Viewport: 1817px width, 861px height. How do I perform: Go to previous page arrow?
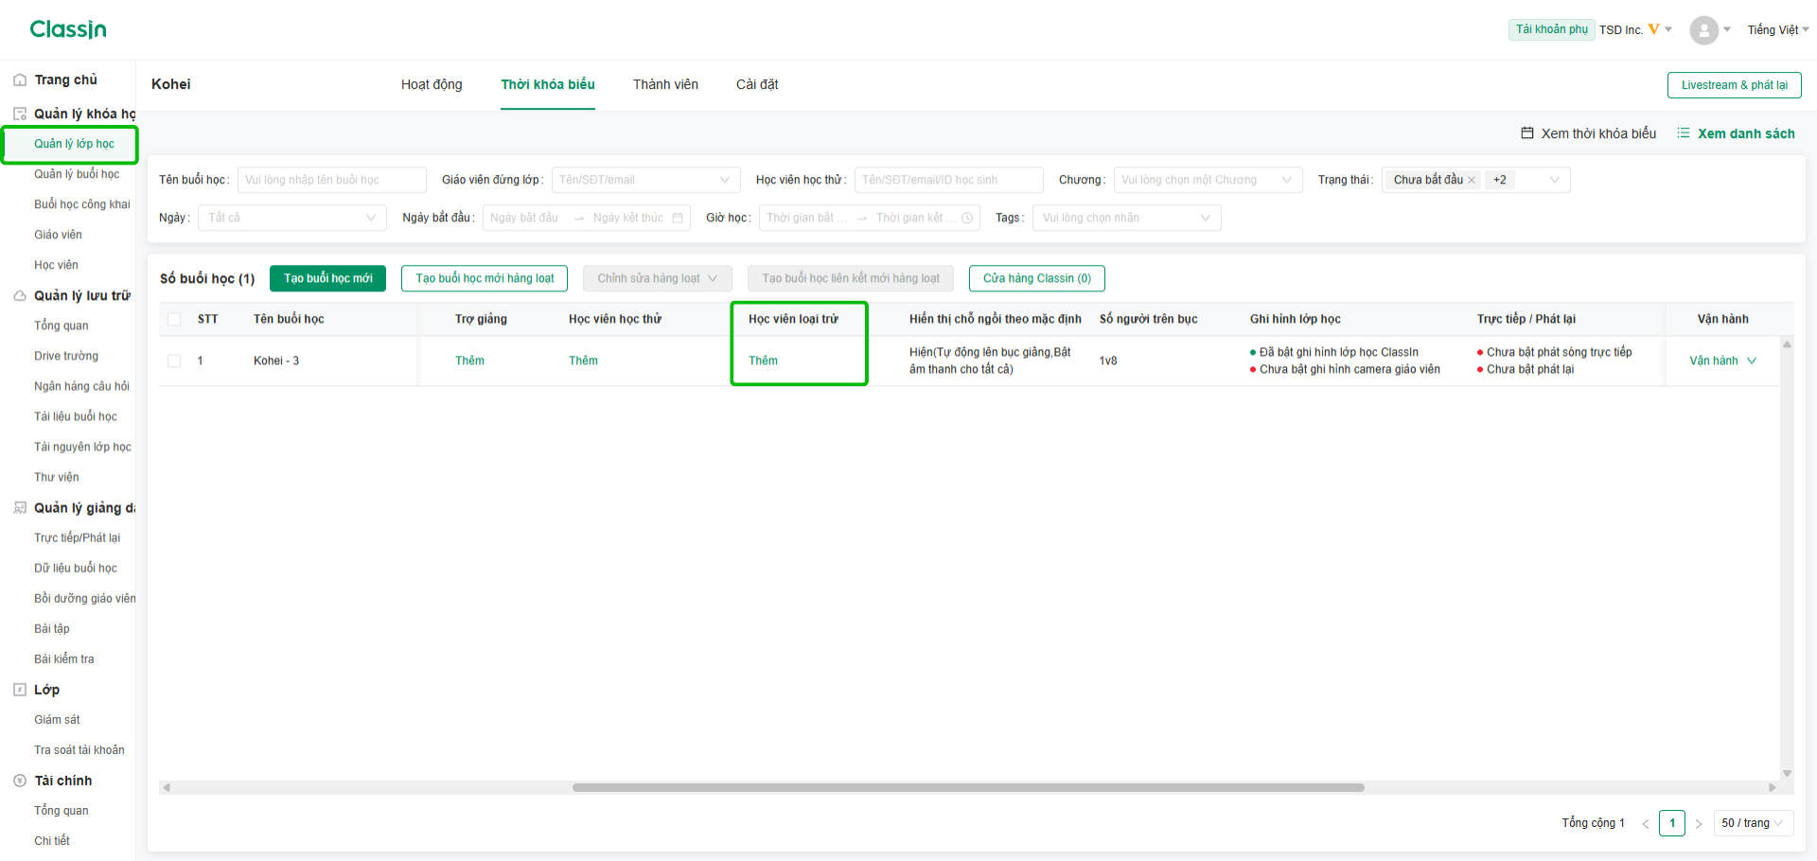1645,823
